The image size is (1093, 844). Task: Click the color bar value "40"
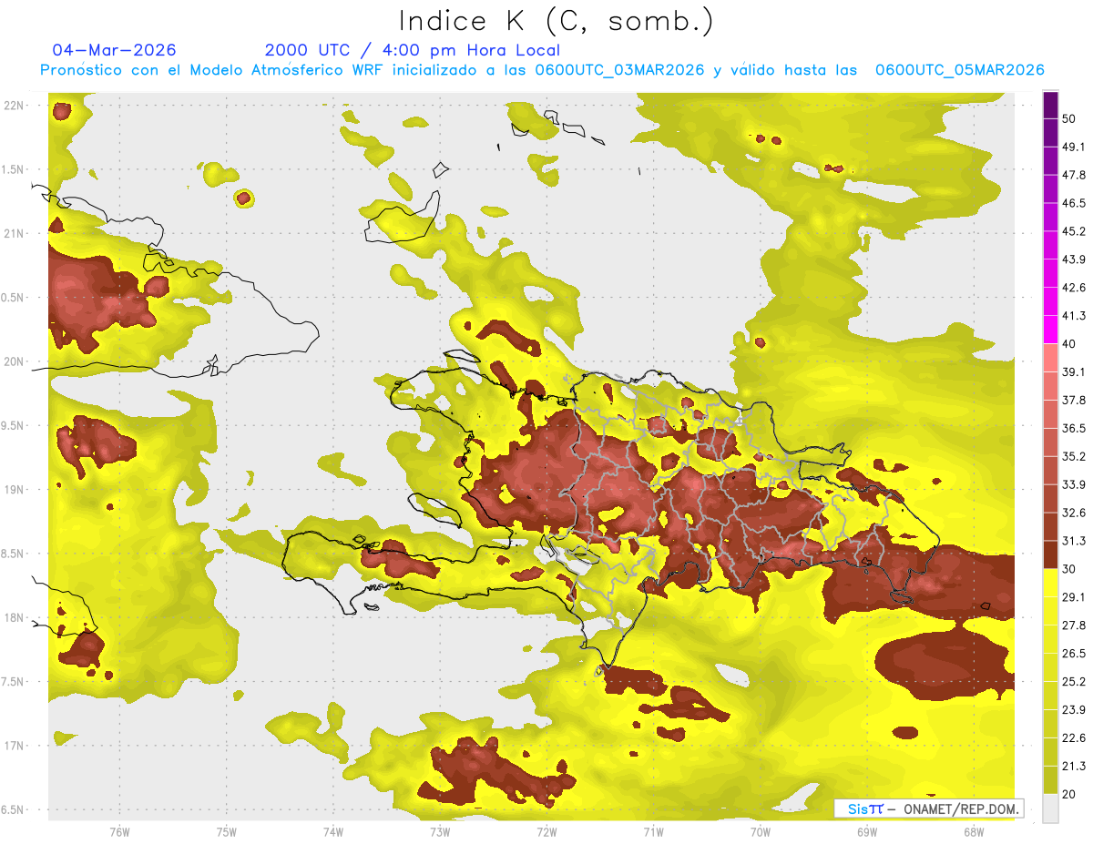(1069, 344)
